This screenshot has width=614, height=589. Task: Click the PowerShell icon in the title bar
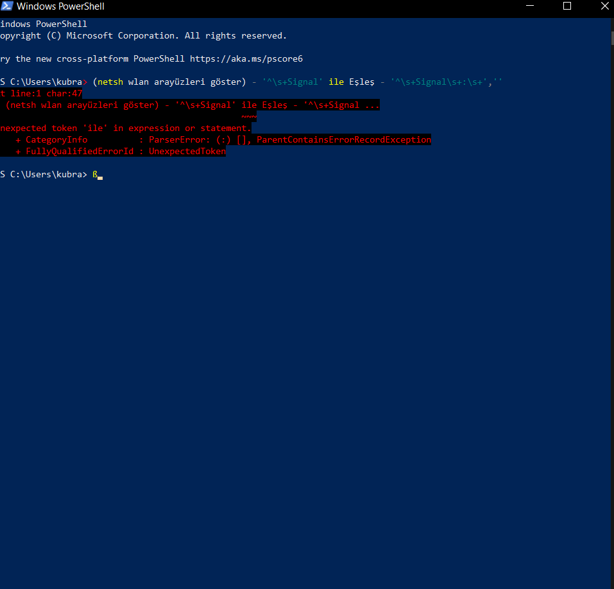[x=6, y=6]
